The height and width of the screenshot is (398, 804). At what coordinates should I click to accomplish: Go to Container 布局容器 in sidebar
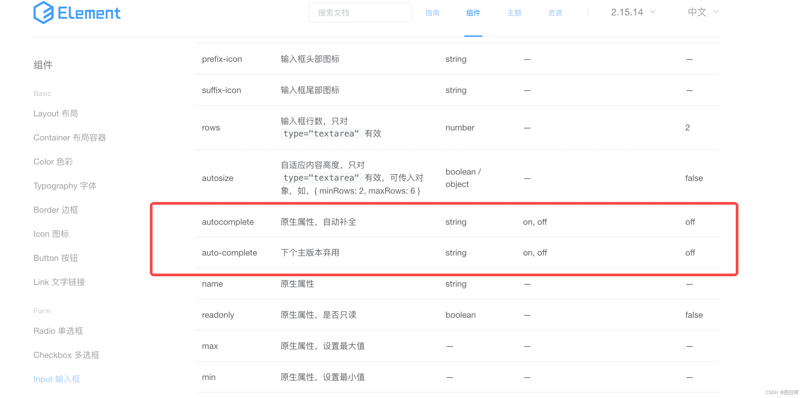point(70,138)
